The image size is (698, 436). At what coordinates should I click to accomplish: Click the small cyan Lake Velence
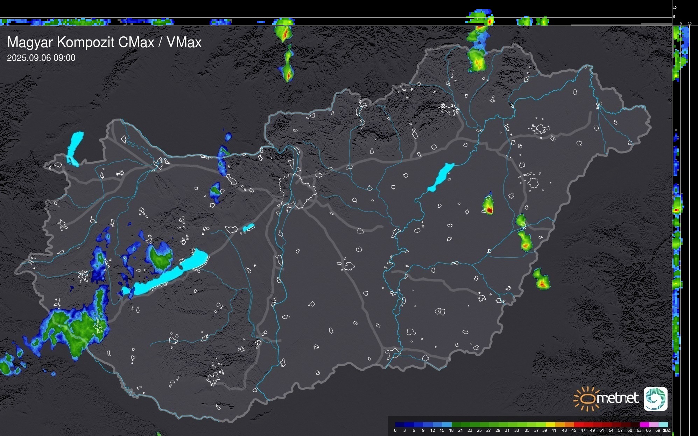(248, 228)
